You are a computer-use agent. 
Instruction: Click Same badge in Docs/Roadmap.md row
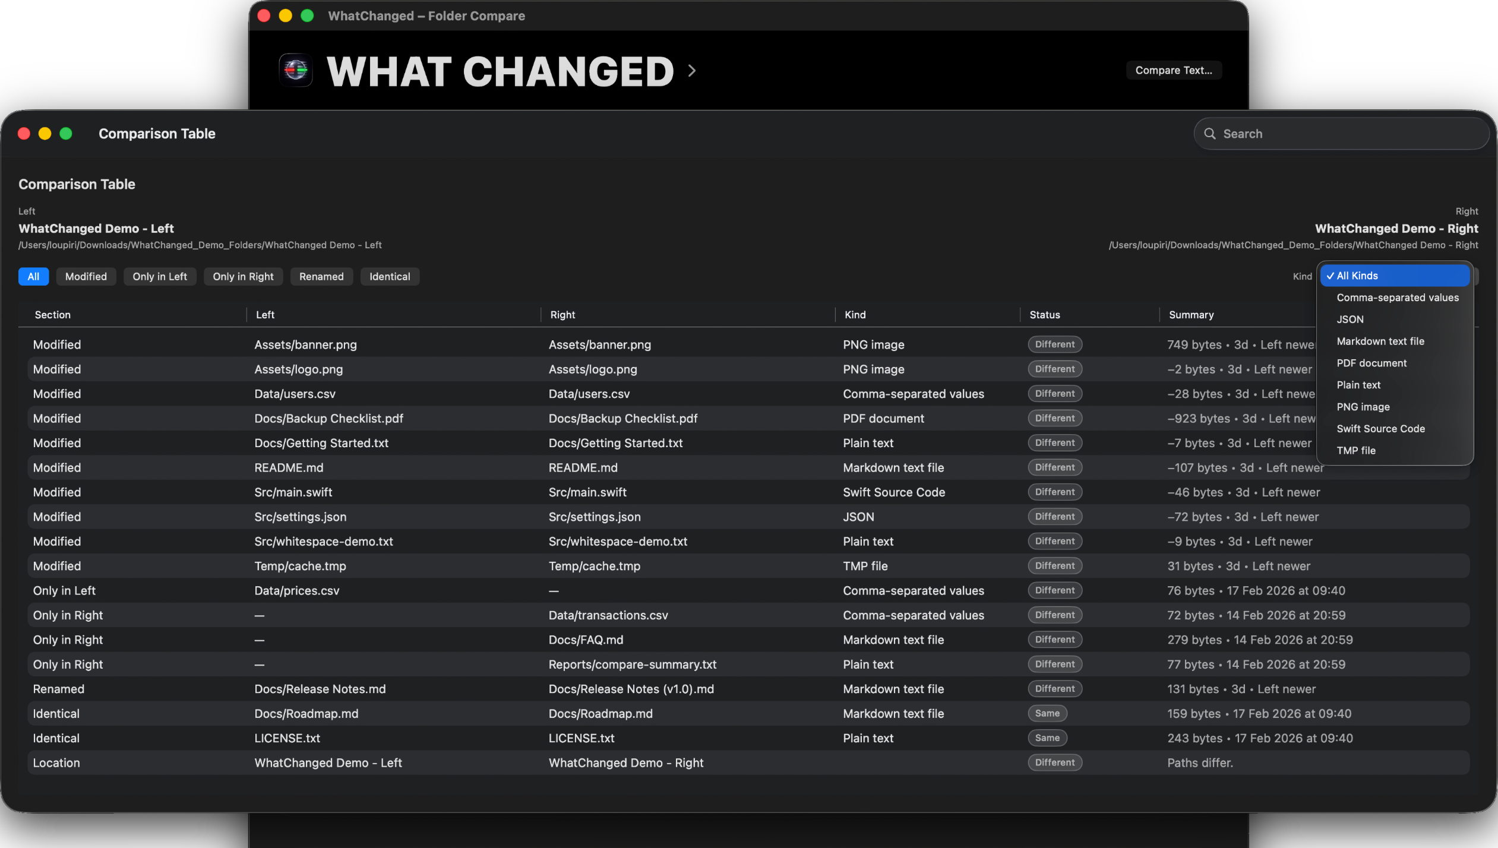pyautogui.click(x=1047, y=713)
